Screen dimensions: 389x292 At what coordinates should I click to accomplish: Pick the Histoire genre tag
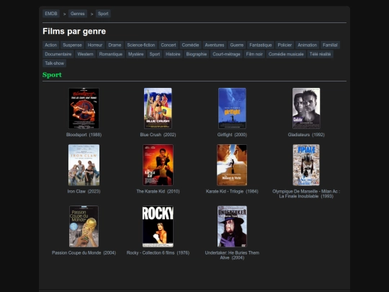click(173, 54)
